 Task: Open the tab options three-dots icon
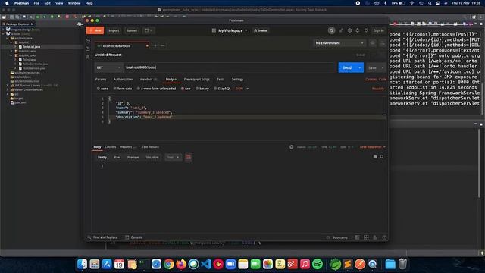pyautogui.click(x=163, y=45)
